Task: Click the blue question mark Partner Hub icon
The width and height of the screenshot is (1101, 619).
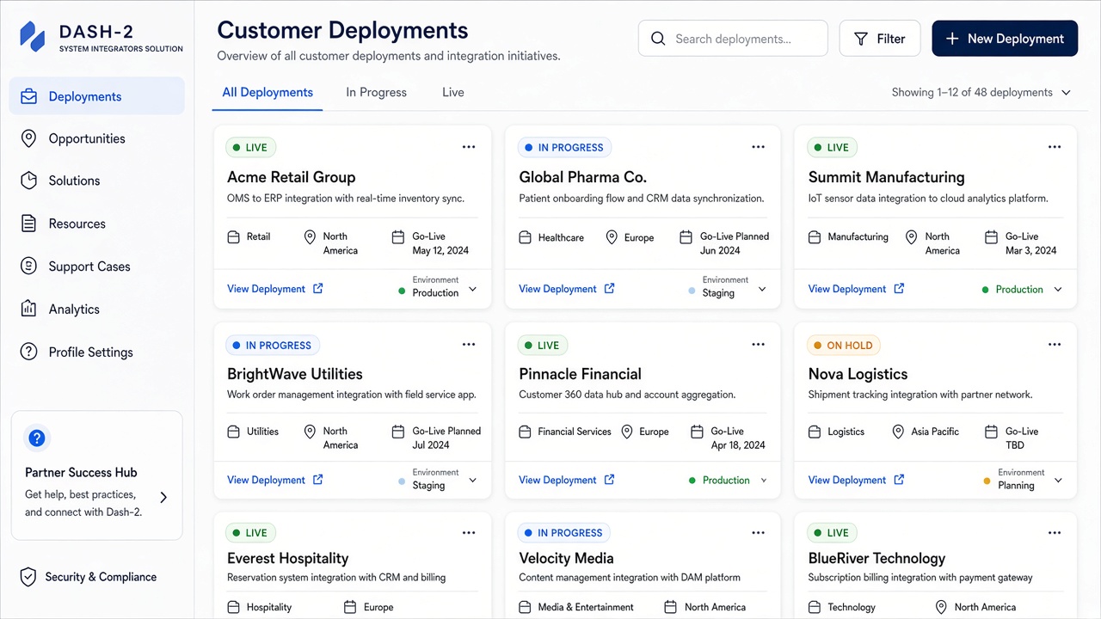Action: [x=36, y=438]
